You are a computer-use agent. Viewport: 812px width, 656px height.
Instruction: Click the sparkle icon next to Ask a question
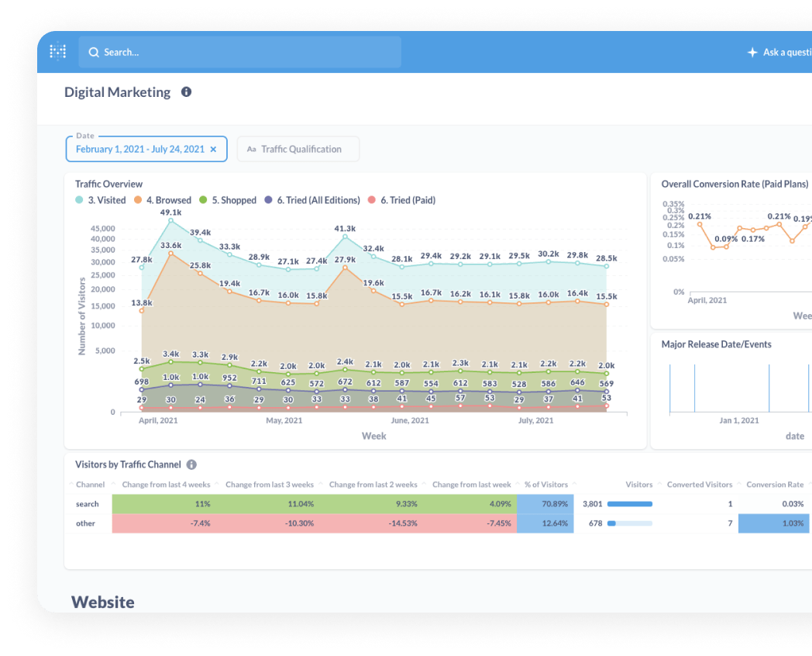(x=752, y=52)
